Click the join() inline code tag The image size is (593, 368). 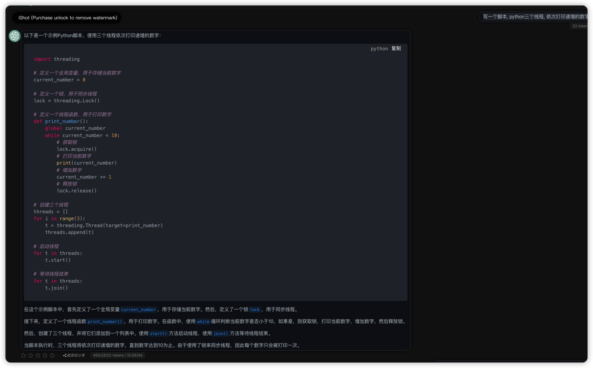[221, 334]
